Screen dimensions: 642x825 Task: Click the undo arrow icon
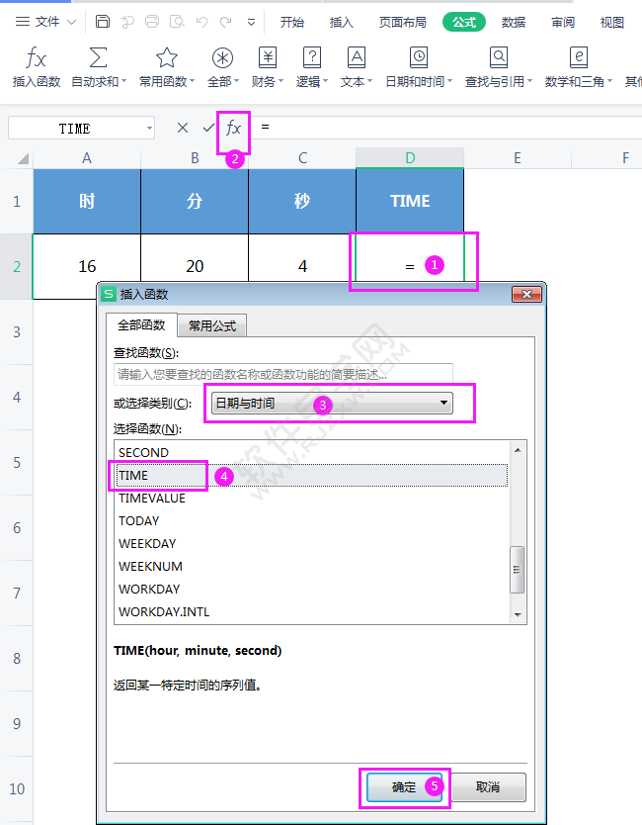point(201,22)
